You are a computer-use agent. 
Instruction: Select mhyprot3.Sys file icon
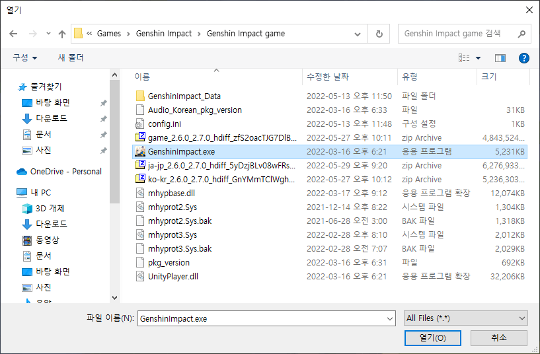(x=140, y=234)
